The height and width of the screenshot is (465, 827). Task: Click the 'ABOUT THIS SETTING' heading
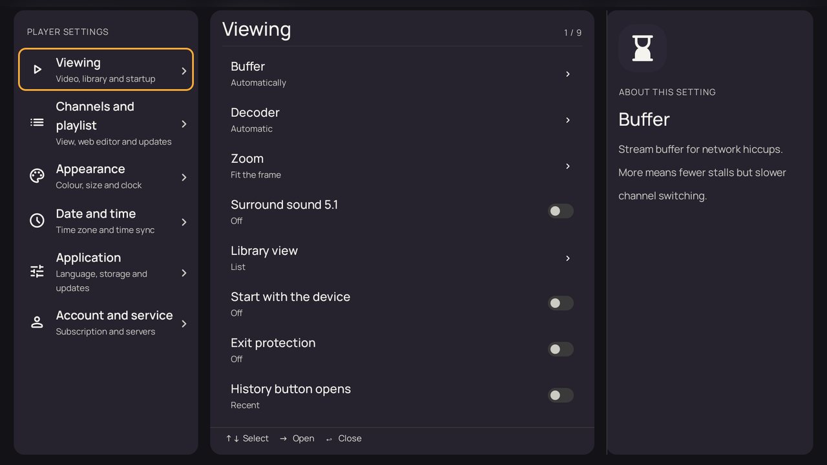coord(667,92)
